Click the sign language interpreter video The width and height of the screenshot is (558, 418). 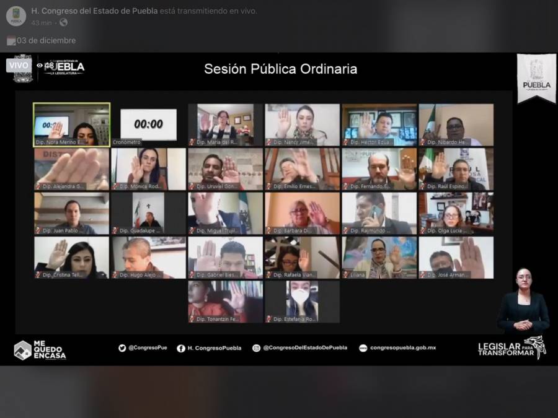[523, 300]
